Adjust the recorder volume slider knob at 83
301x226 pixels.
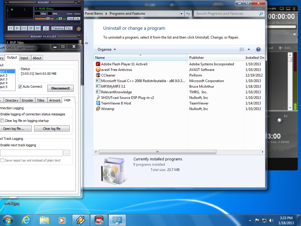[280, 120]
